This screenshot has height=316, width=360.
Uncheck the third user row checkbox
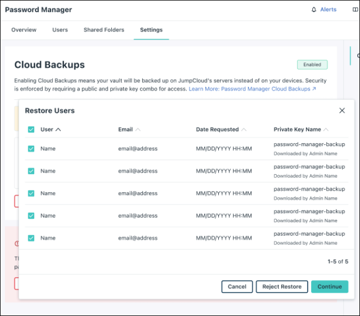(x=31, y=193)
